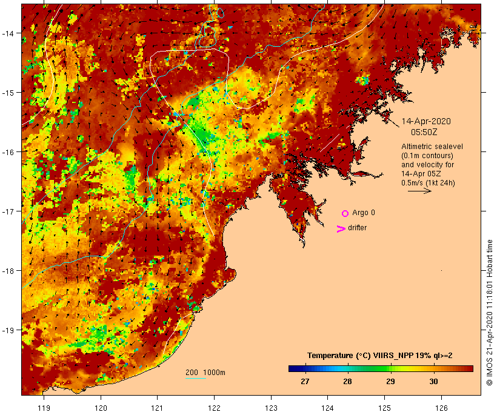This screenshot has height=412, width=497.
Task: Click latitude label -17
Action: coord(8,211)
